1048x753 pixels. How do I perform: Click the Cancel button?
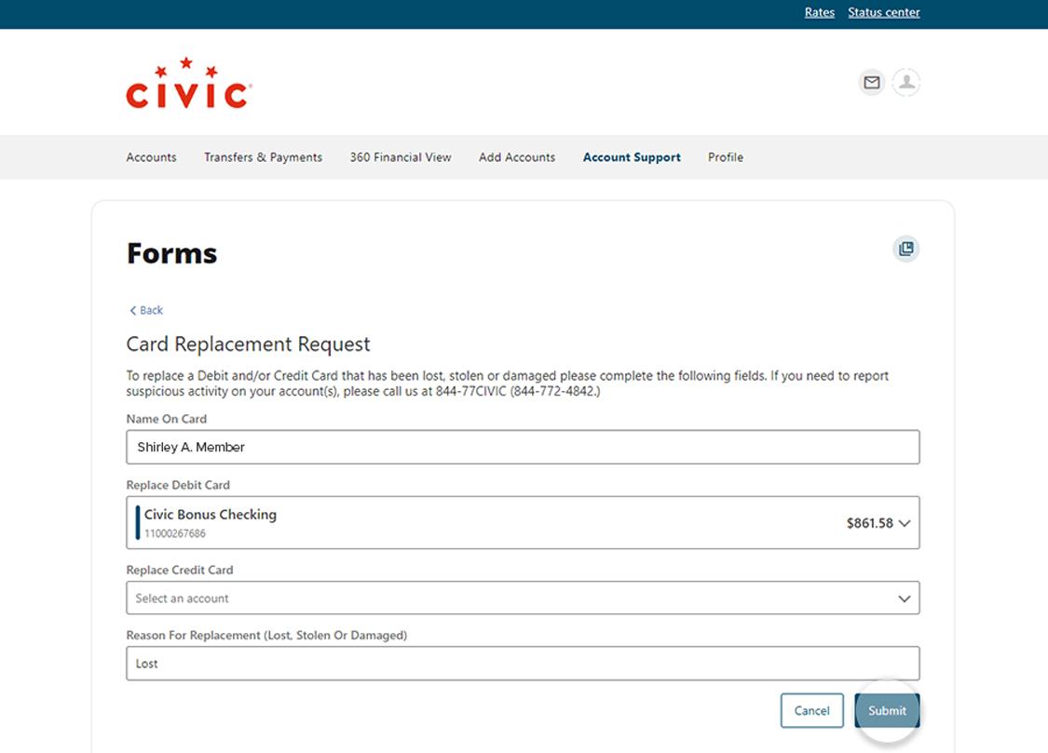(812, 711)
